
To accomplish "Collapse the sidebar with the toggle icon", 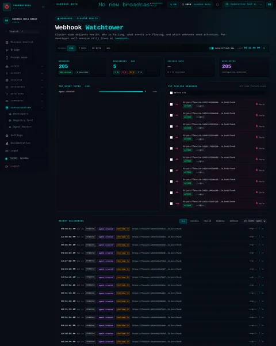I will click(43, 7).
